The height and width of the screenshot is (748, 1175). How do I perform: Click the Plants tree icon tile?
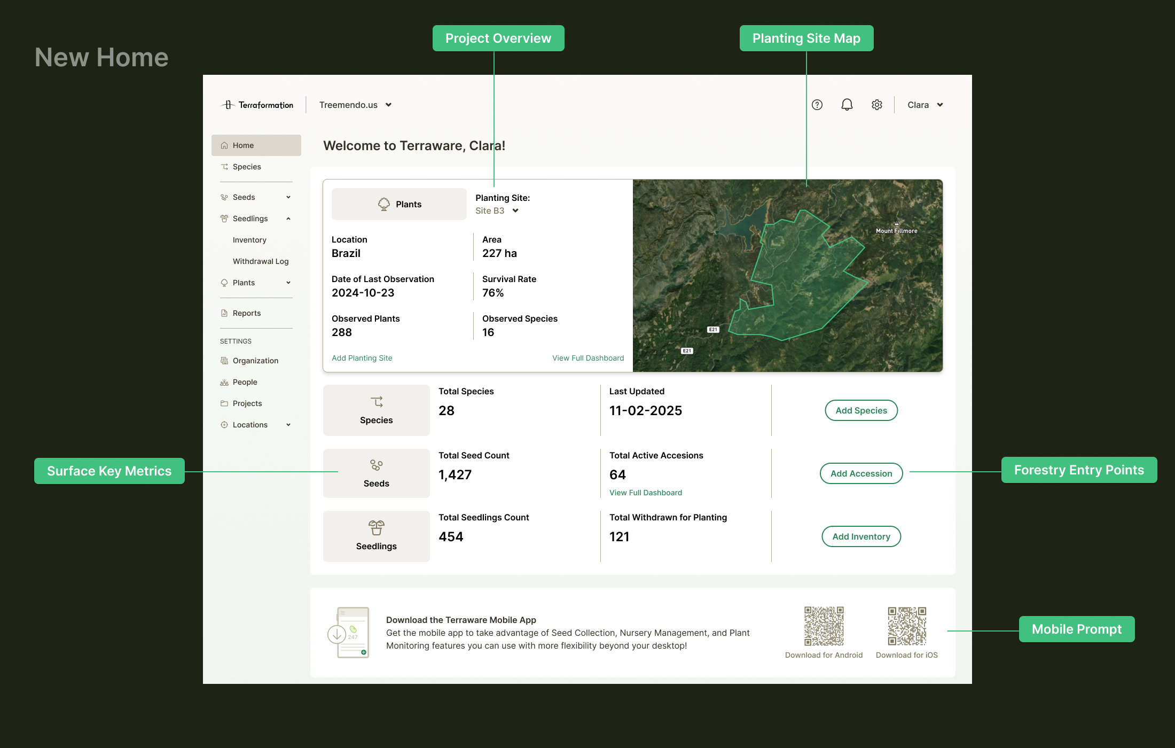[399, 204]
